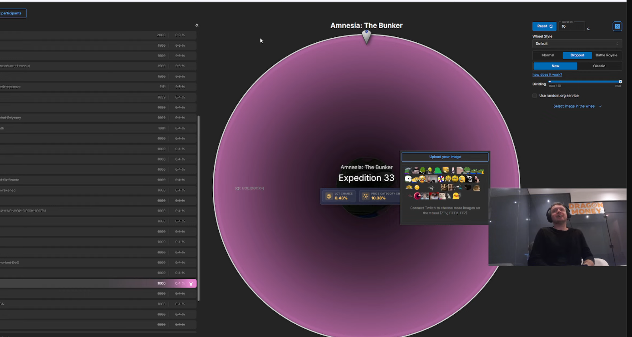Click the Connect Twitch hint text
This screenshot has width=632, height=337.
coord(445,210)
